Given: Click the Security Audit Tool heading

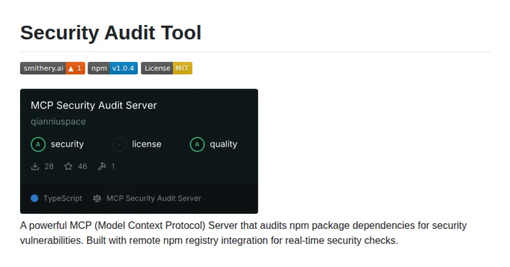Looking at the screenshot, I should click(110, 33).
